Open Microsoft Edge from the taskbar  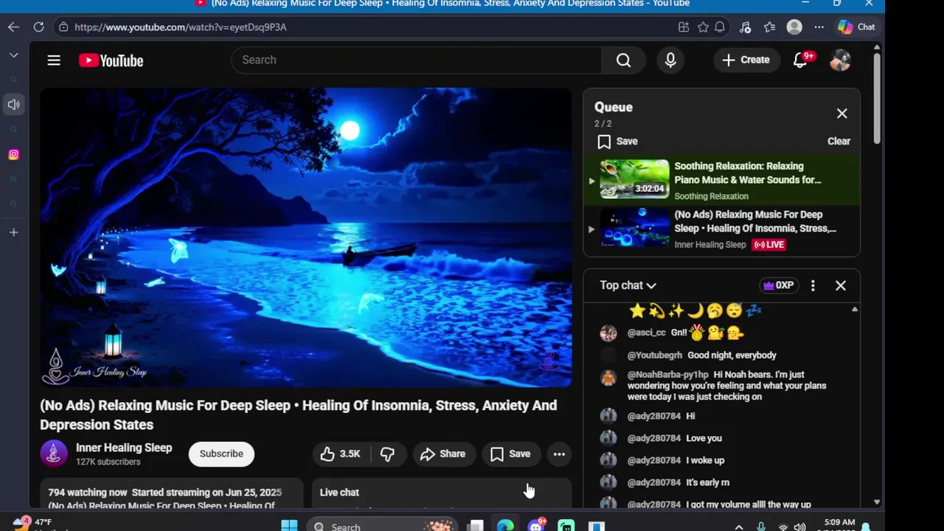[505, 526]
